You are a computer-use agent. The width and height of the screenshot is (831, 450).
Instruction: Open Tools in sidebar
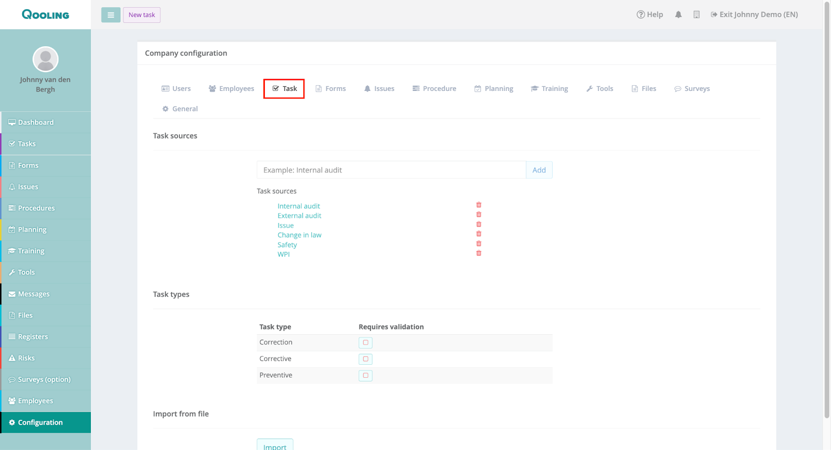pyautogui.click(x=46, y=272)
